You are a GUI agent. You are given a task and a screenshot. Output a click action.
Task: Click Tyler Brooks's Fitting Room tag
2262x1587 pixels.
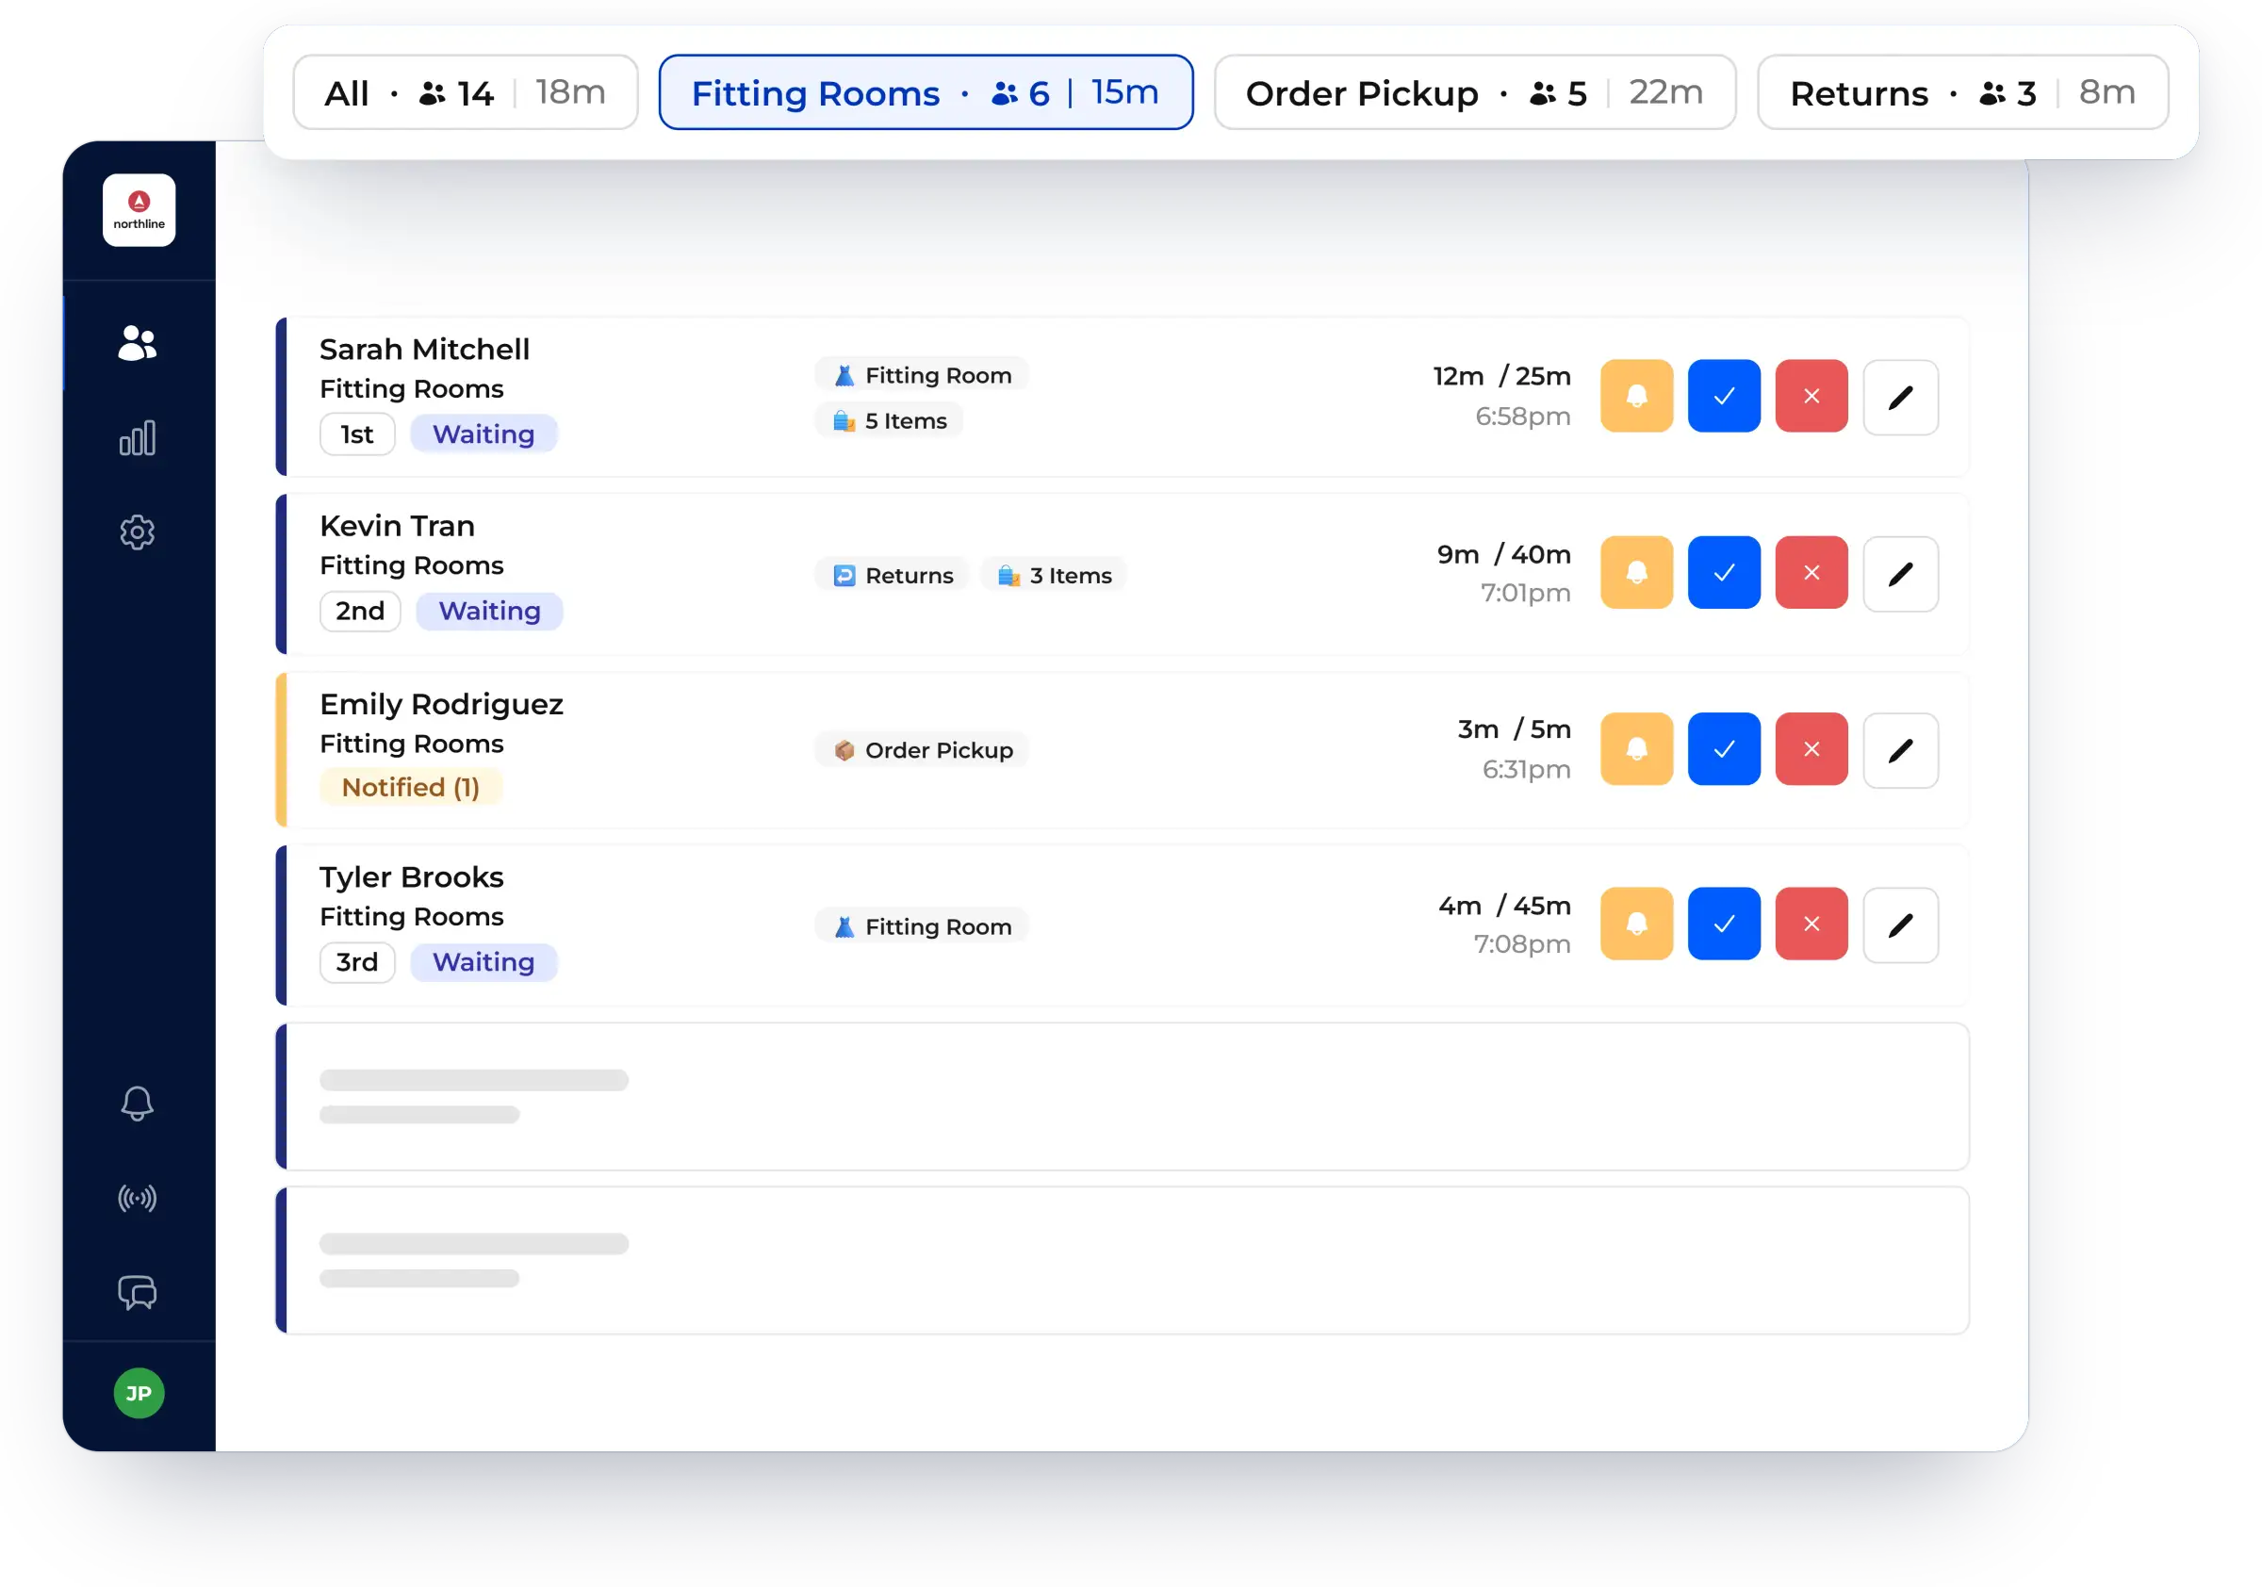(x=922, y=927)
